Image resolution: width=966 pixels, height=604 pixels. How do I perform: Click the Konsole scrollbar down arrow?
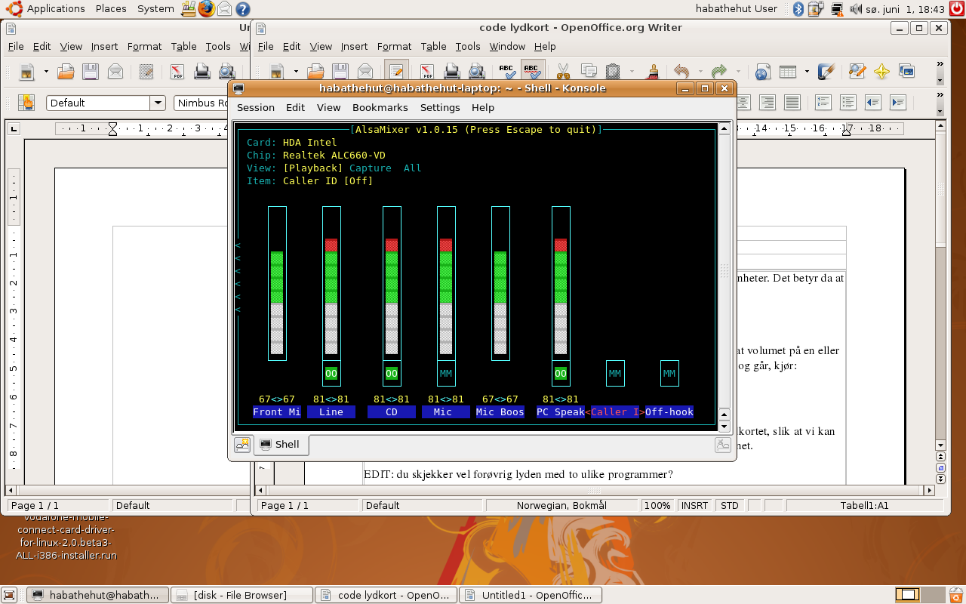[x=724, y=427]
